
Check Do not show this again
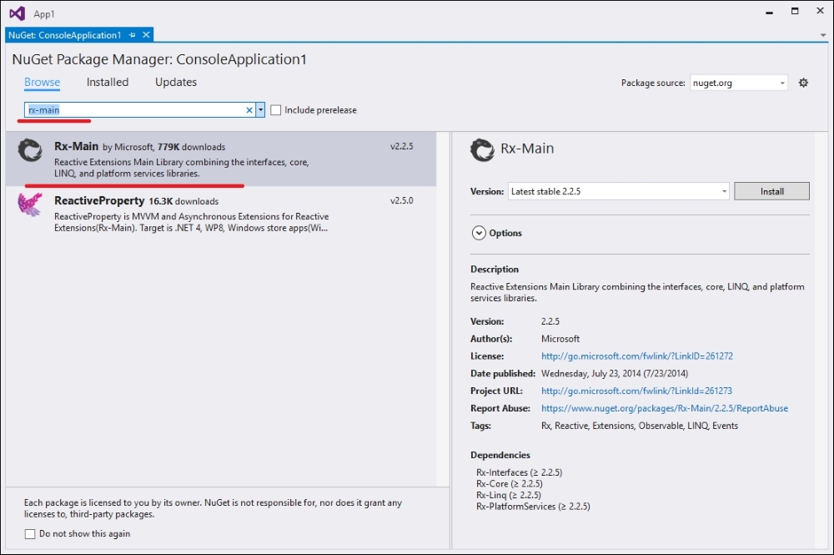click(30, 533)
